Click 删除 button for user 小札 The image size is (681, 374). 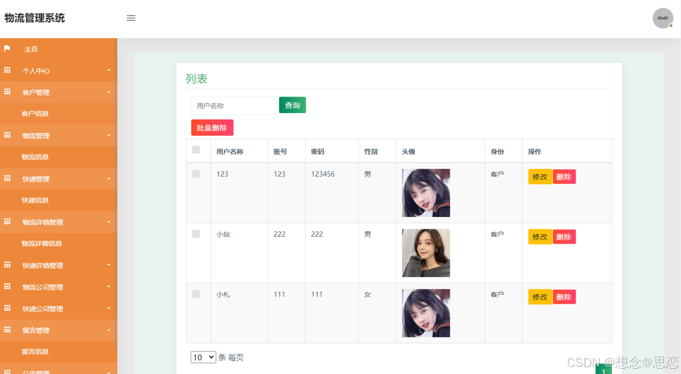[564, 297]
